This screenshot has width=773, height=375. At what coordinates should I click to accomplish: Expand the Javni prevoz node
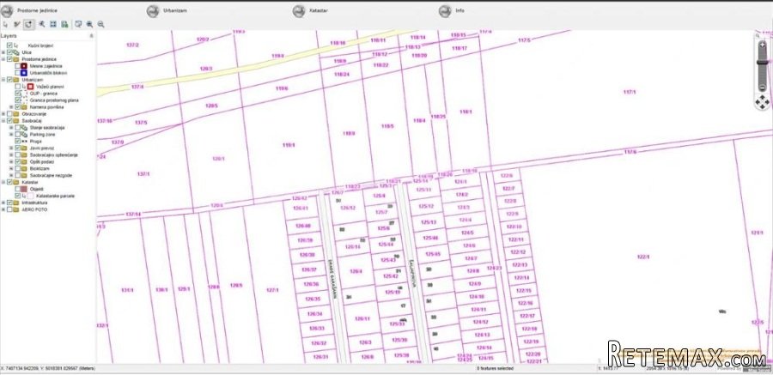[11, 148]
